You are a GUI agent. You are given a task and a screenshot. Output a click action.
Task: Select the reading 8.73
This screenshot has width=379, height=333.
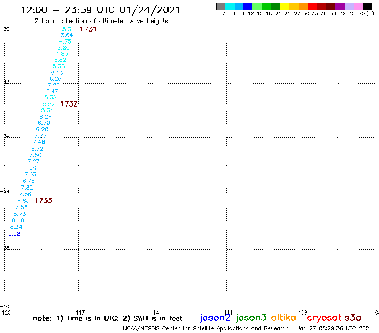point(19,214)
